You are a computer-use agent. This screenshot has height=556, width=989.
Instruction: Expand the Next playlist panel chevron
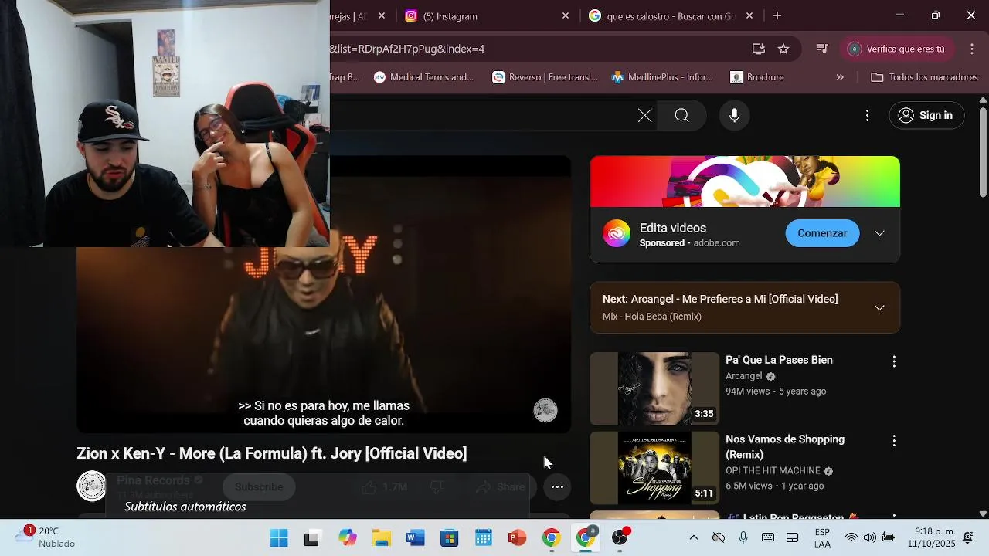coord(879,307)
